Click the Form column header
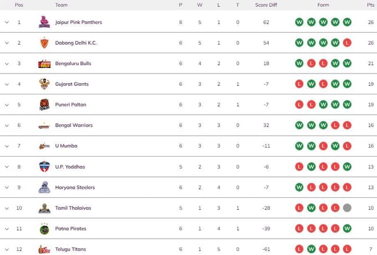 [323, 5]
